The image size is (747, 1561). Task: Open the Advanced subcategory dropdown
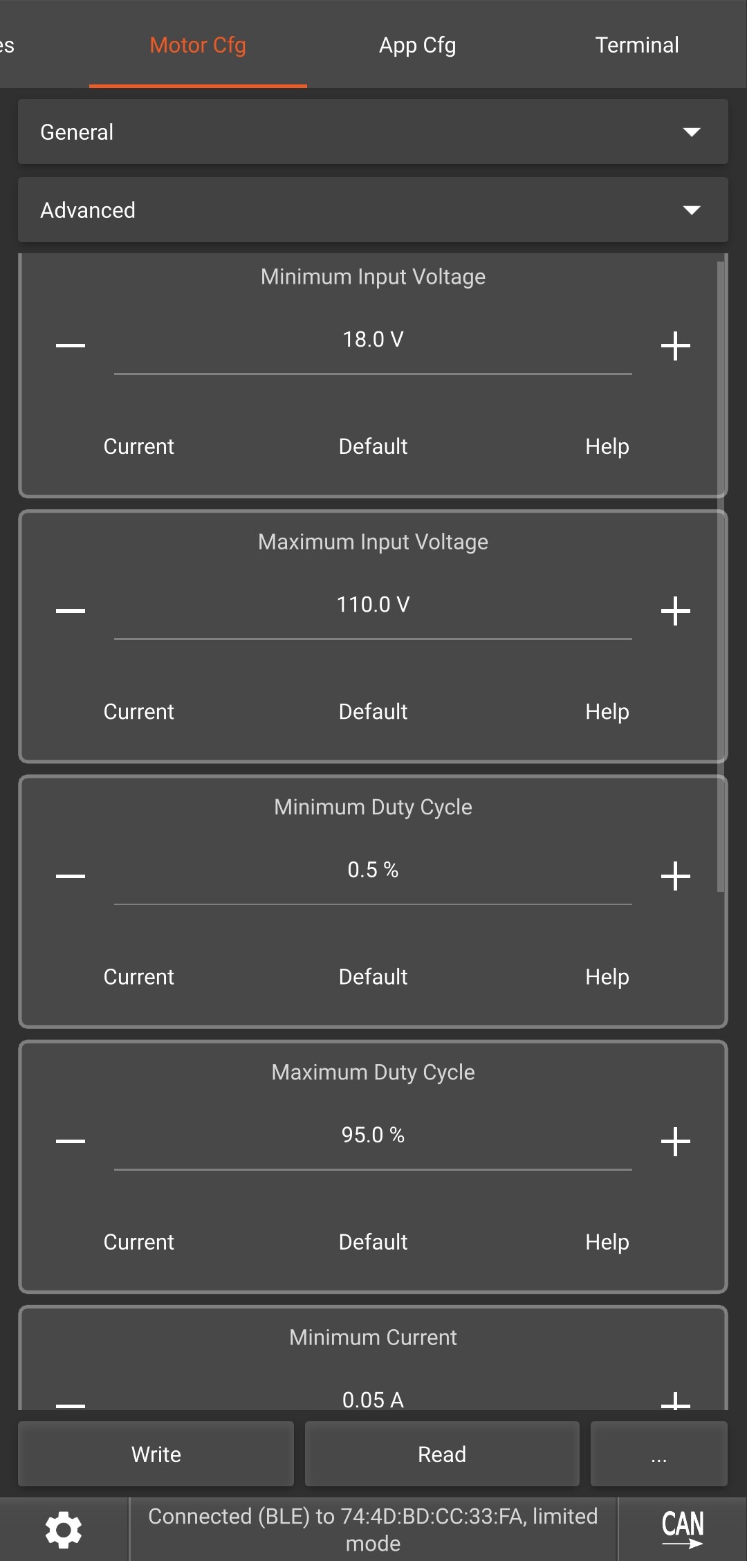(373, 210)
